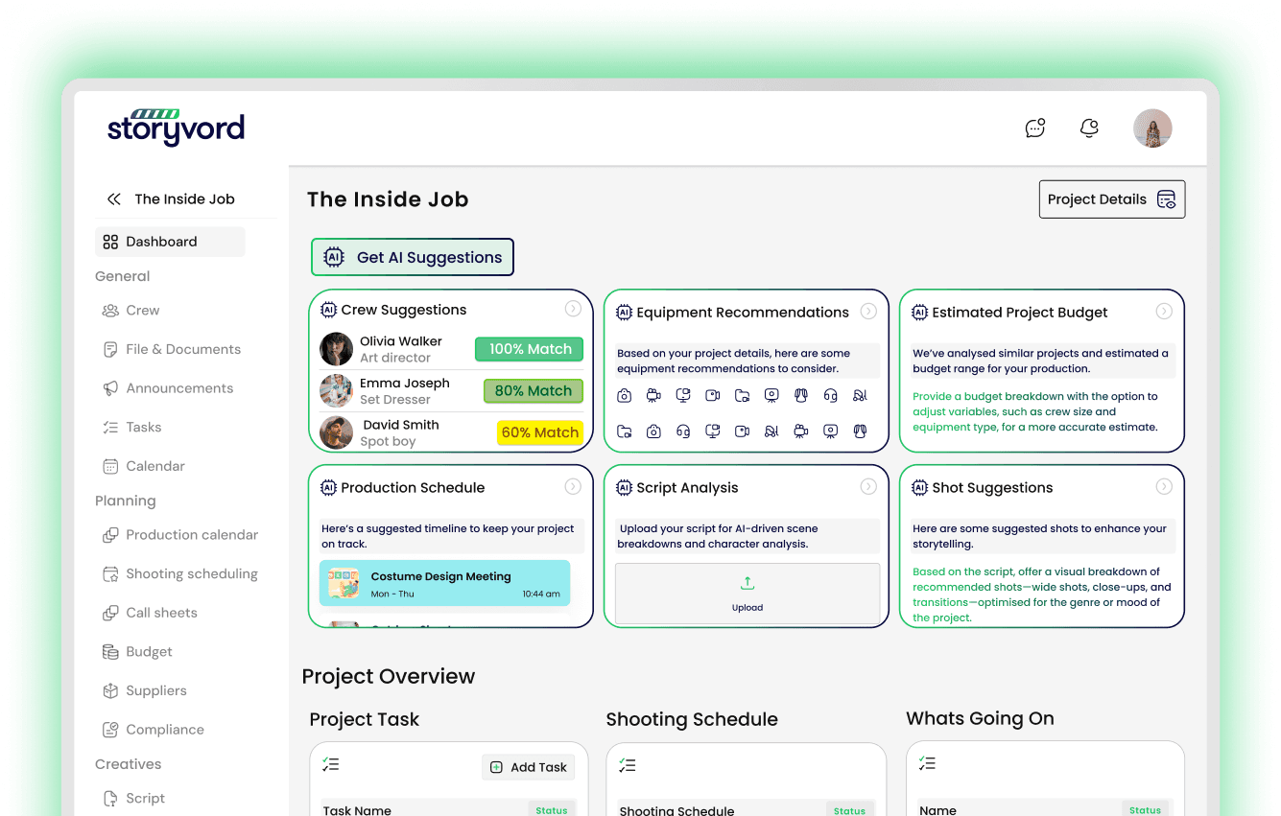The image size is (1281, 816).
Task: Expand Shot Suggestions via its corner arrow
Action: (1164, 487)
